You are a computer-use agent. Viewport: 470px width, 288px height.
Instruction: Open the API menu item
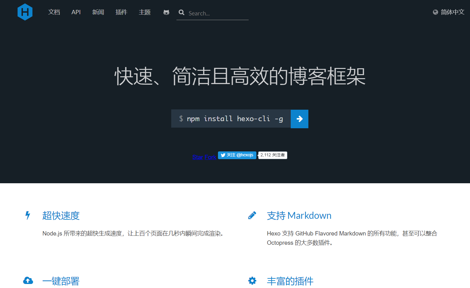coord(76,12)
